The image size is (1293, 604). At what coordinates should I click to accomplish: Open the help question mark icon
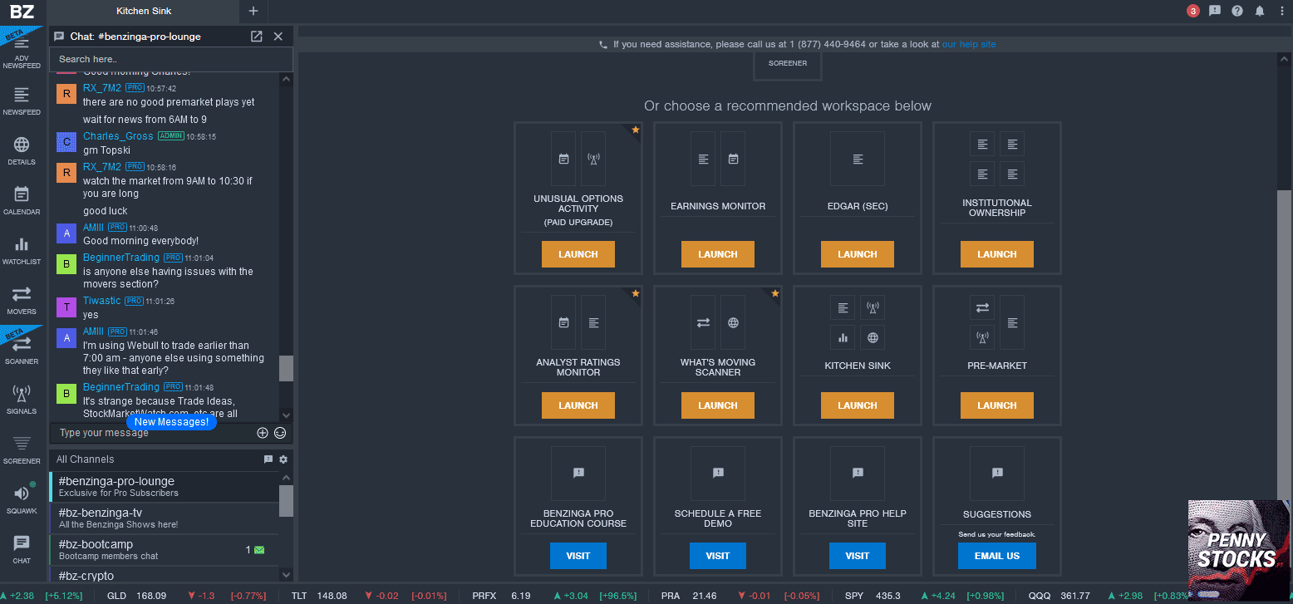(1237, 11)
